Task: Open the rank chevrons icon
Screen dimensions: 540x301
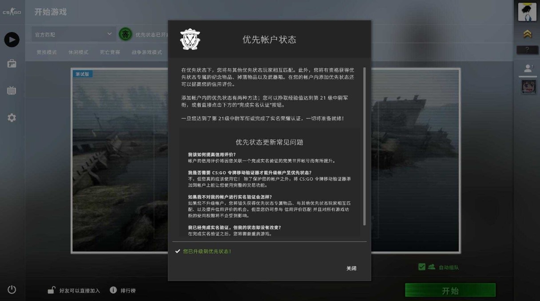Action: point(527,34)
